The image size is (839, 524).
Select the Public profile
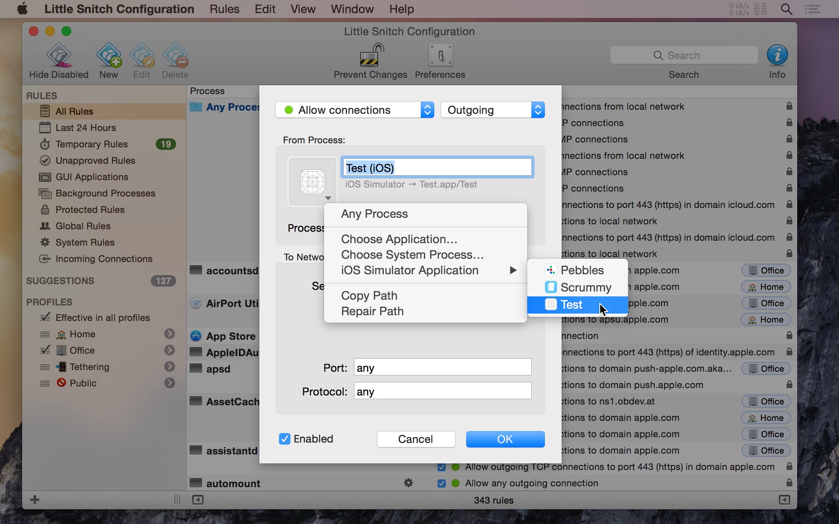(x=104, y=383)
